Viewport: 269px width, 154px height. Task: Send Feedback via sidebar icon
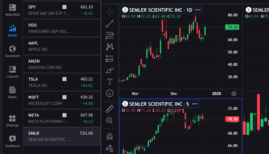pyautogui.click(x=12, y=142)
